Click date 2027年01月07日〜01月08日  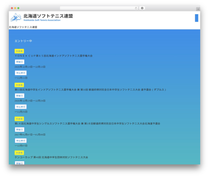[30, 135]
